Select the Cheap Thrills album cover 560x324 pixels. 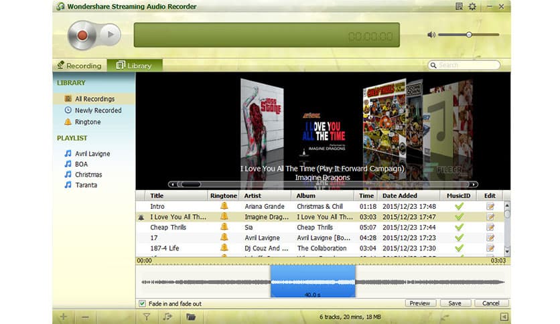click(x=384, y=120)
